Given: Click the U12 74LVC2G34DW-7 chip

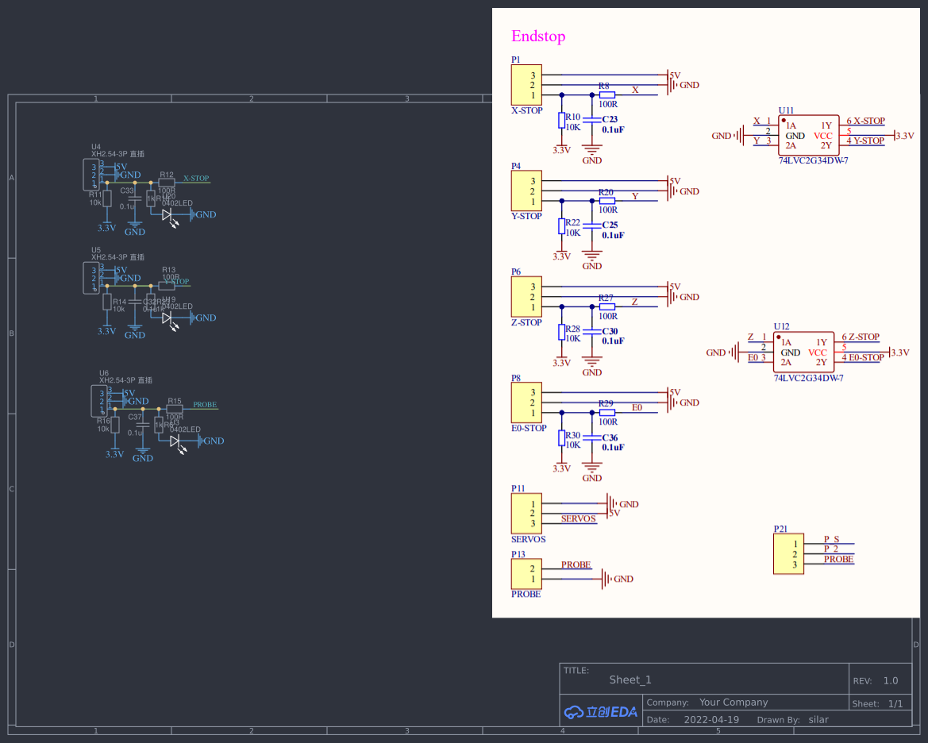Looking at the screenshot, I should pyautogui.click(x=803, y=352).
